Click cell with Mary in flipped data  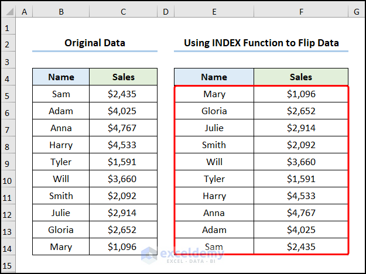(x=214, y=94)
